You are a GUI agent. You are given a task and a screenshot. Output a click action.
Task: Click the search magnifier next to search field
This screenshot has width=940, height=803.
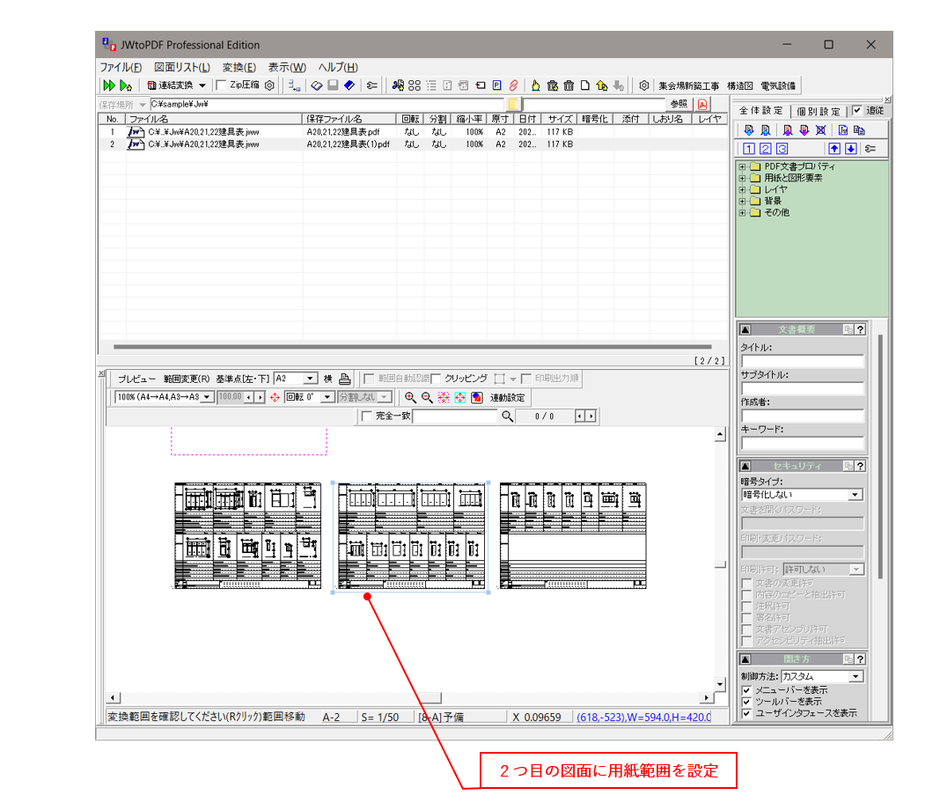[x=507, y=416]
